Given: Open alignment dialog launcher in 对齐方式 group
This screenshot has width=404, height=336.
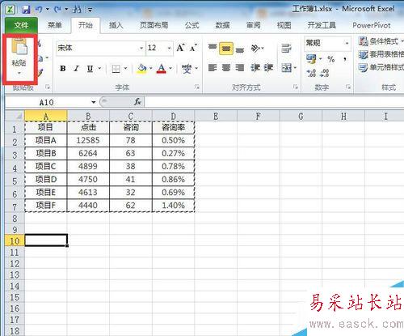Looking at the screenshot, I should 296,87.
